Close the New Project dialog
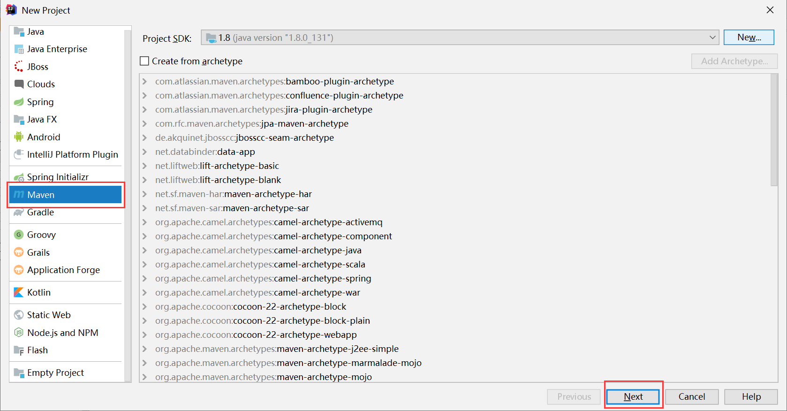Screen dimensions: 787x411 click(770, 10)
